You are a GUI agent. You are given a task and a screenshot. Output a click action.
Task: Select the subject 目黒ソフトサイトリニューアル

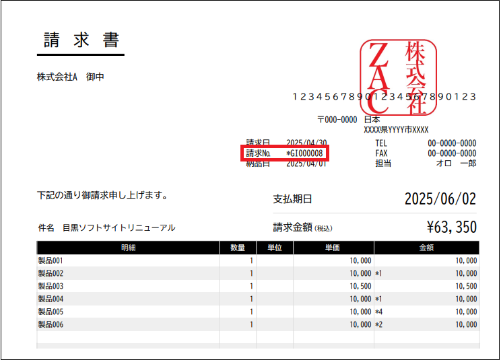click(x=119, y=228)
